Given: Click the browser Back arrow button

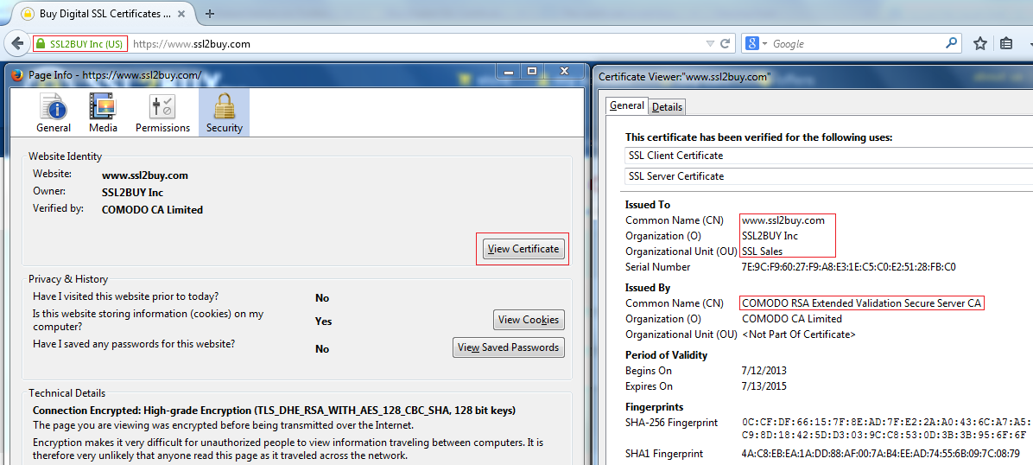Looking at the screenshot, I should tap(17, 43).
